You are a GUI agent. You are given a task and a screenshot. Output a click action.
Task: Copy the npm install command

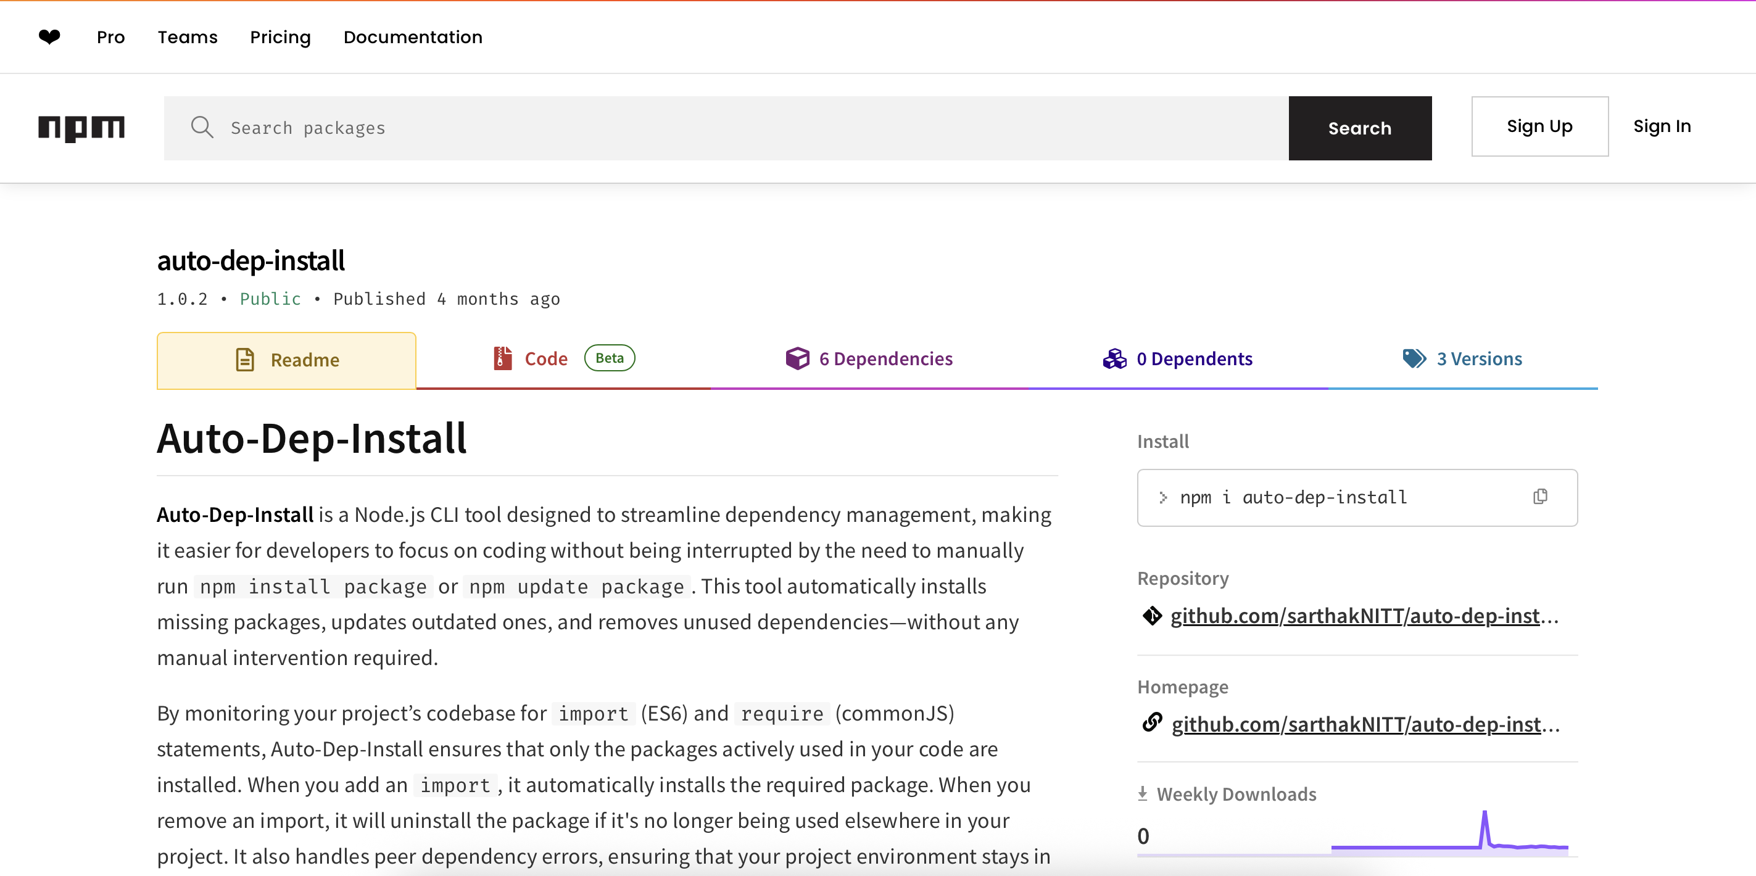tap(1540, 497)
